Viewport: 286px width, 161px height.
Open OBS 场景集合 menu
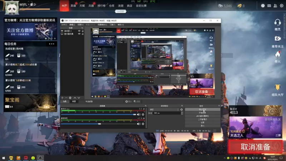pos(102,25)
